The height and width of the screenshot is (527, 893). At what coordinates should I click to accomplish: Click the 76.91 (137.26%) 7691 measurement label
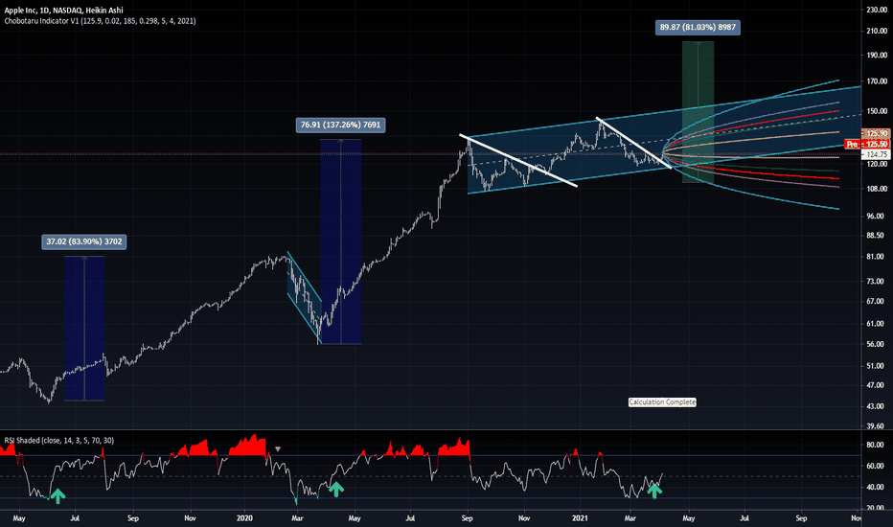[x=340, y=125]
